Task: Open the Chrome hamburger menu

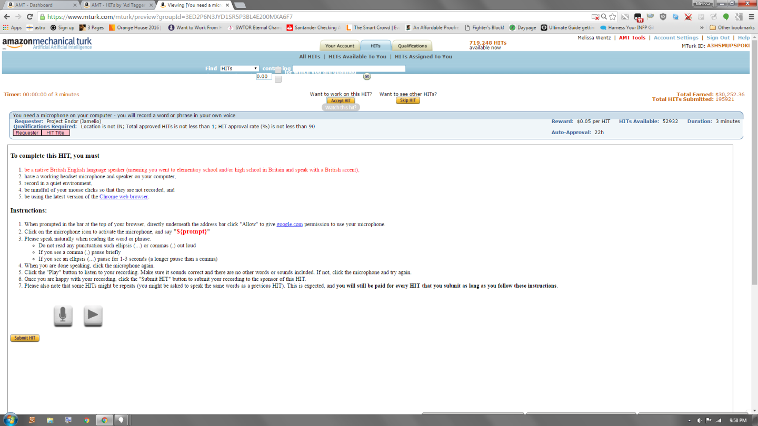Action: (x=751, y=17)
